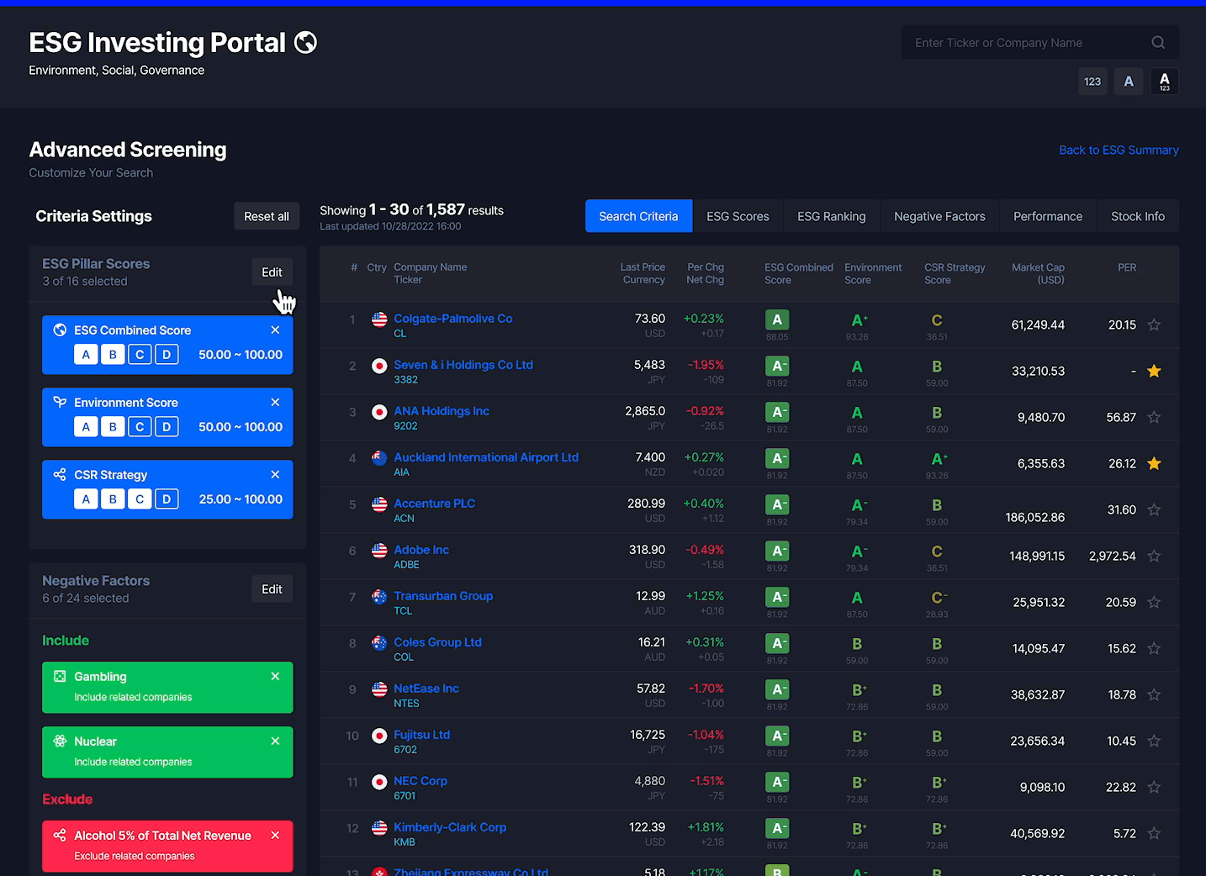Open Kimberly-Clark Corp company link
The image size is (1206, 876).
pyautogui.click(x=450, y=826)
